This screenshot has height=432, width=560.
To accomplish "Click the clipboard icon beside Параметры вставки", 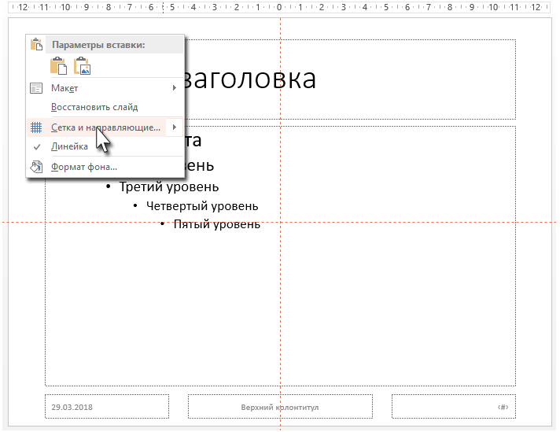I will (36, 45).
